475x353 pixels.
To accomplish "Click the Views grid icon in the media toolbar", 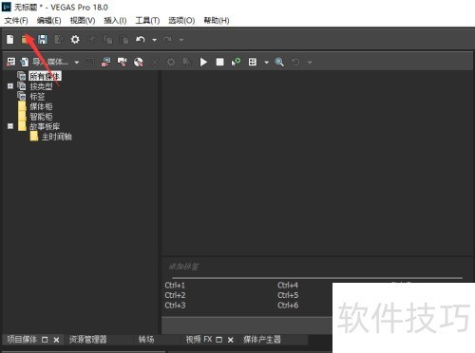I will [253, 62].
